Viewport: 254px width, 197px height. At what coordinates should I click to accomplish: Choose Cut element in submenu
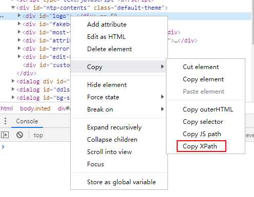click(201, 67)
